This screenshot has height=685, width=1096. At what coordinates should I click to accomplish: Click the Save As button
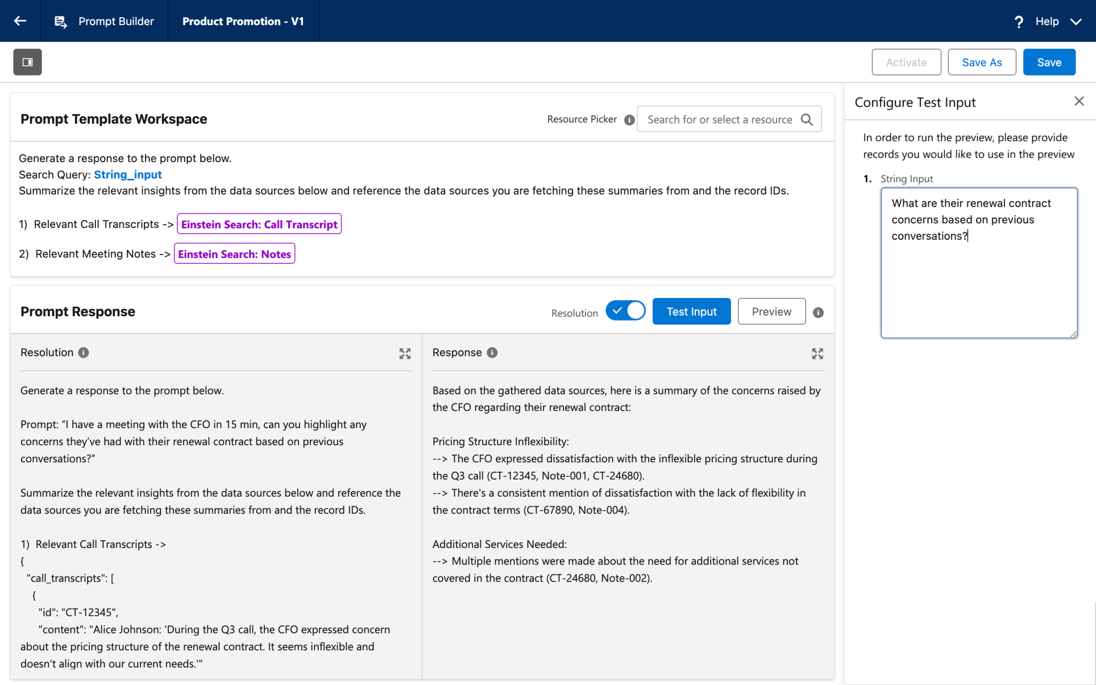(x=981, y=62)
